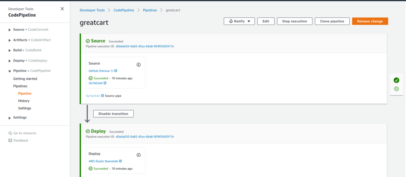Screen dimensions: 406x177
Task: Expand the Source CodeCommit section
Action: pyautogui.click(x=10, y=30)
